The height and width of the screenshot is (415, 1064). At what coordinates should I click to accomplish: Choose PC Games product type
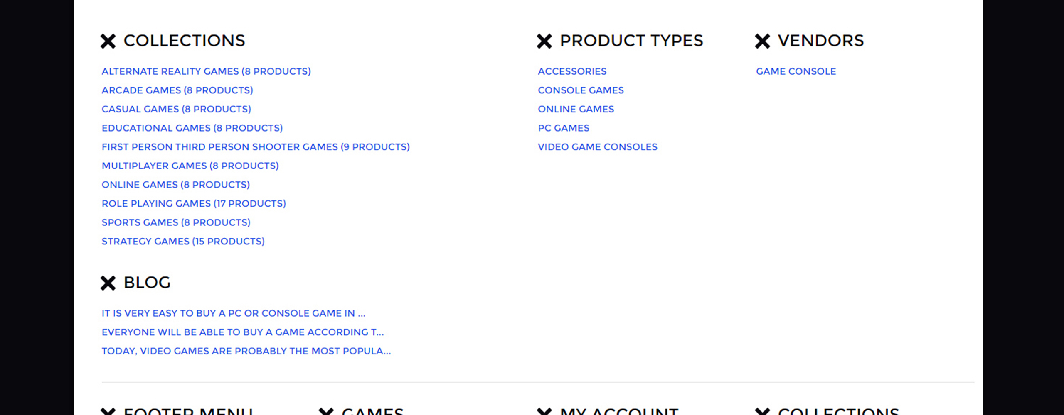point(564,128)
